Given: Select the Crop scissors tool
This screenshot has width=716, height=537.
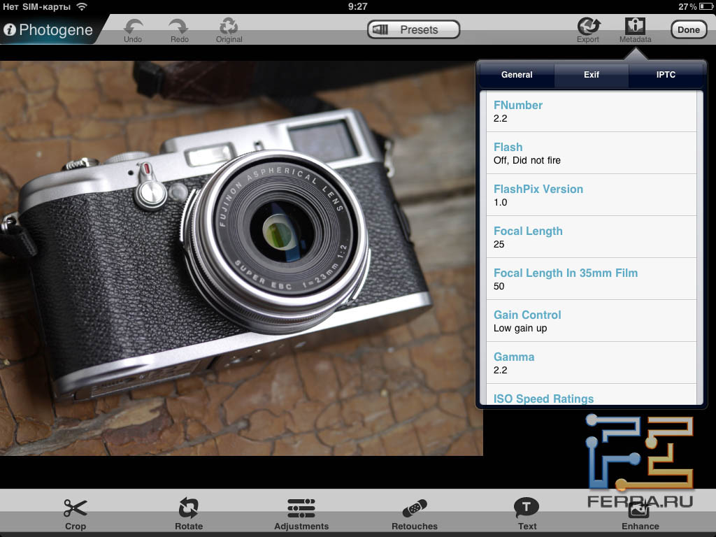Looking at the screenshot, I should pyautogui.click(x=75, y=509).
